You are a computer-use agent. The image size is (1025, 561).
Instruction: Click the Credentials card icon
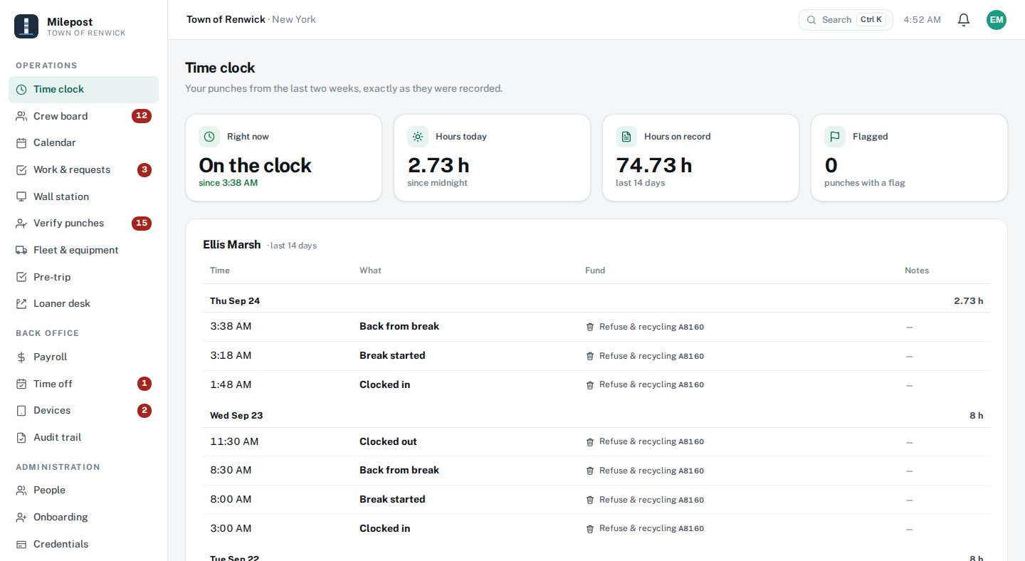point(21,545)
